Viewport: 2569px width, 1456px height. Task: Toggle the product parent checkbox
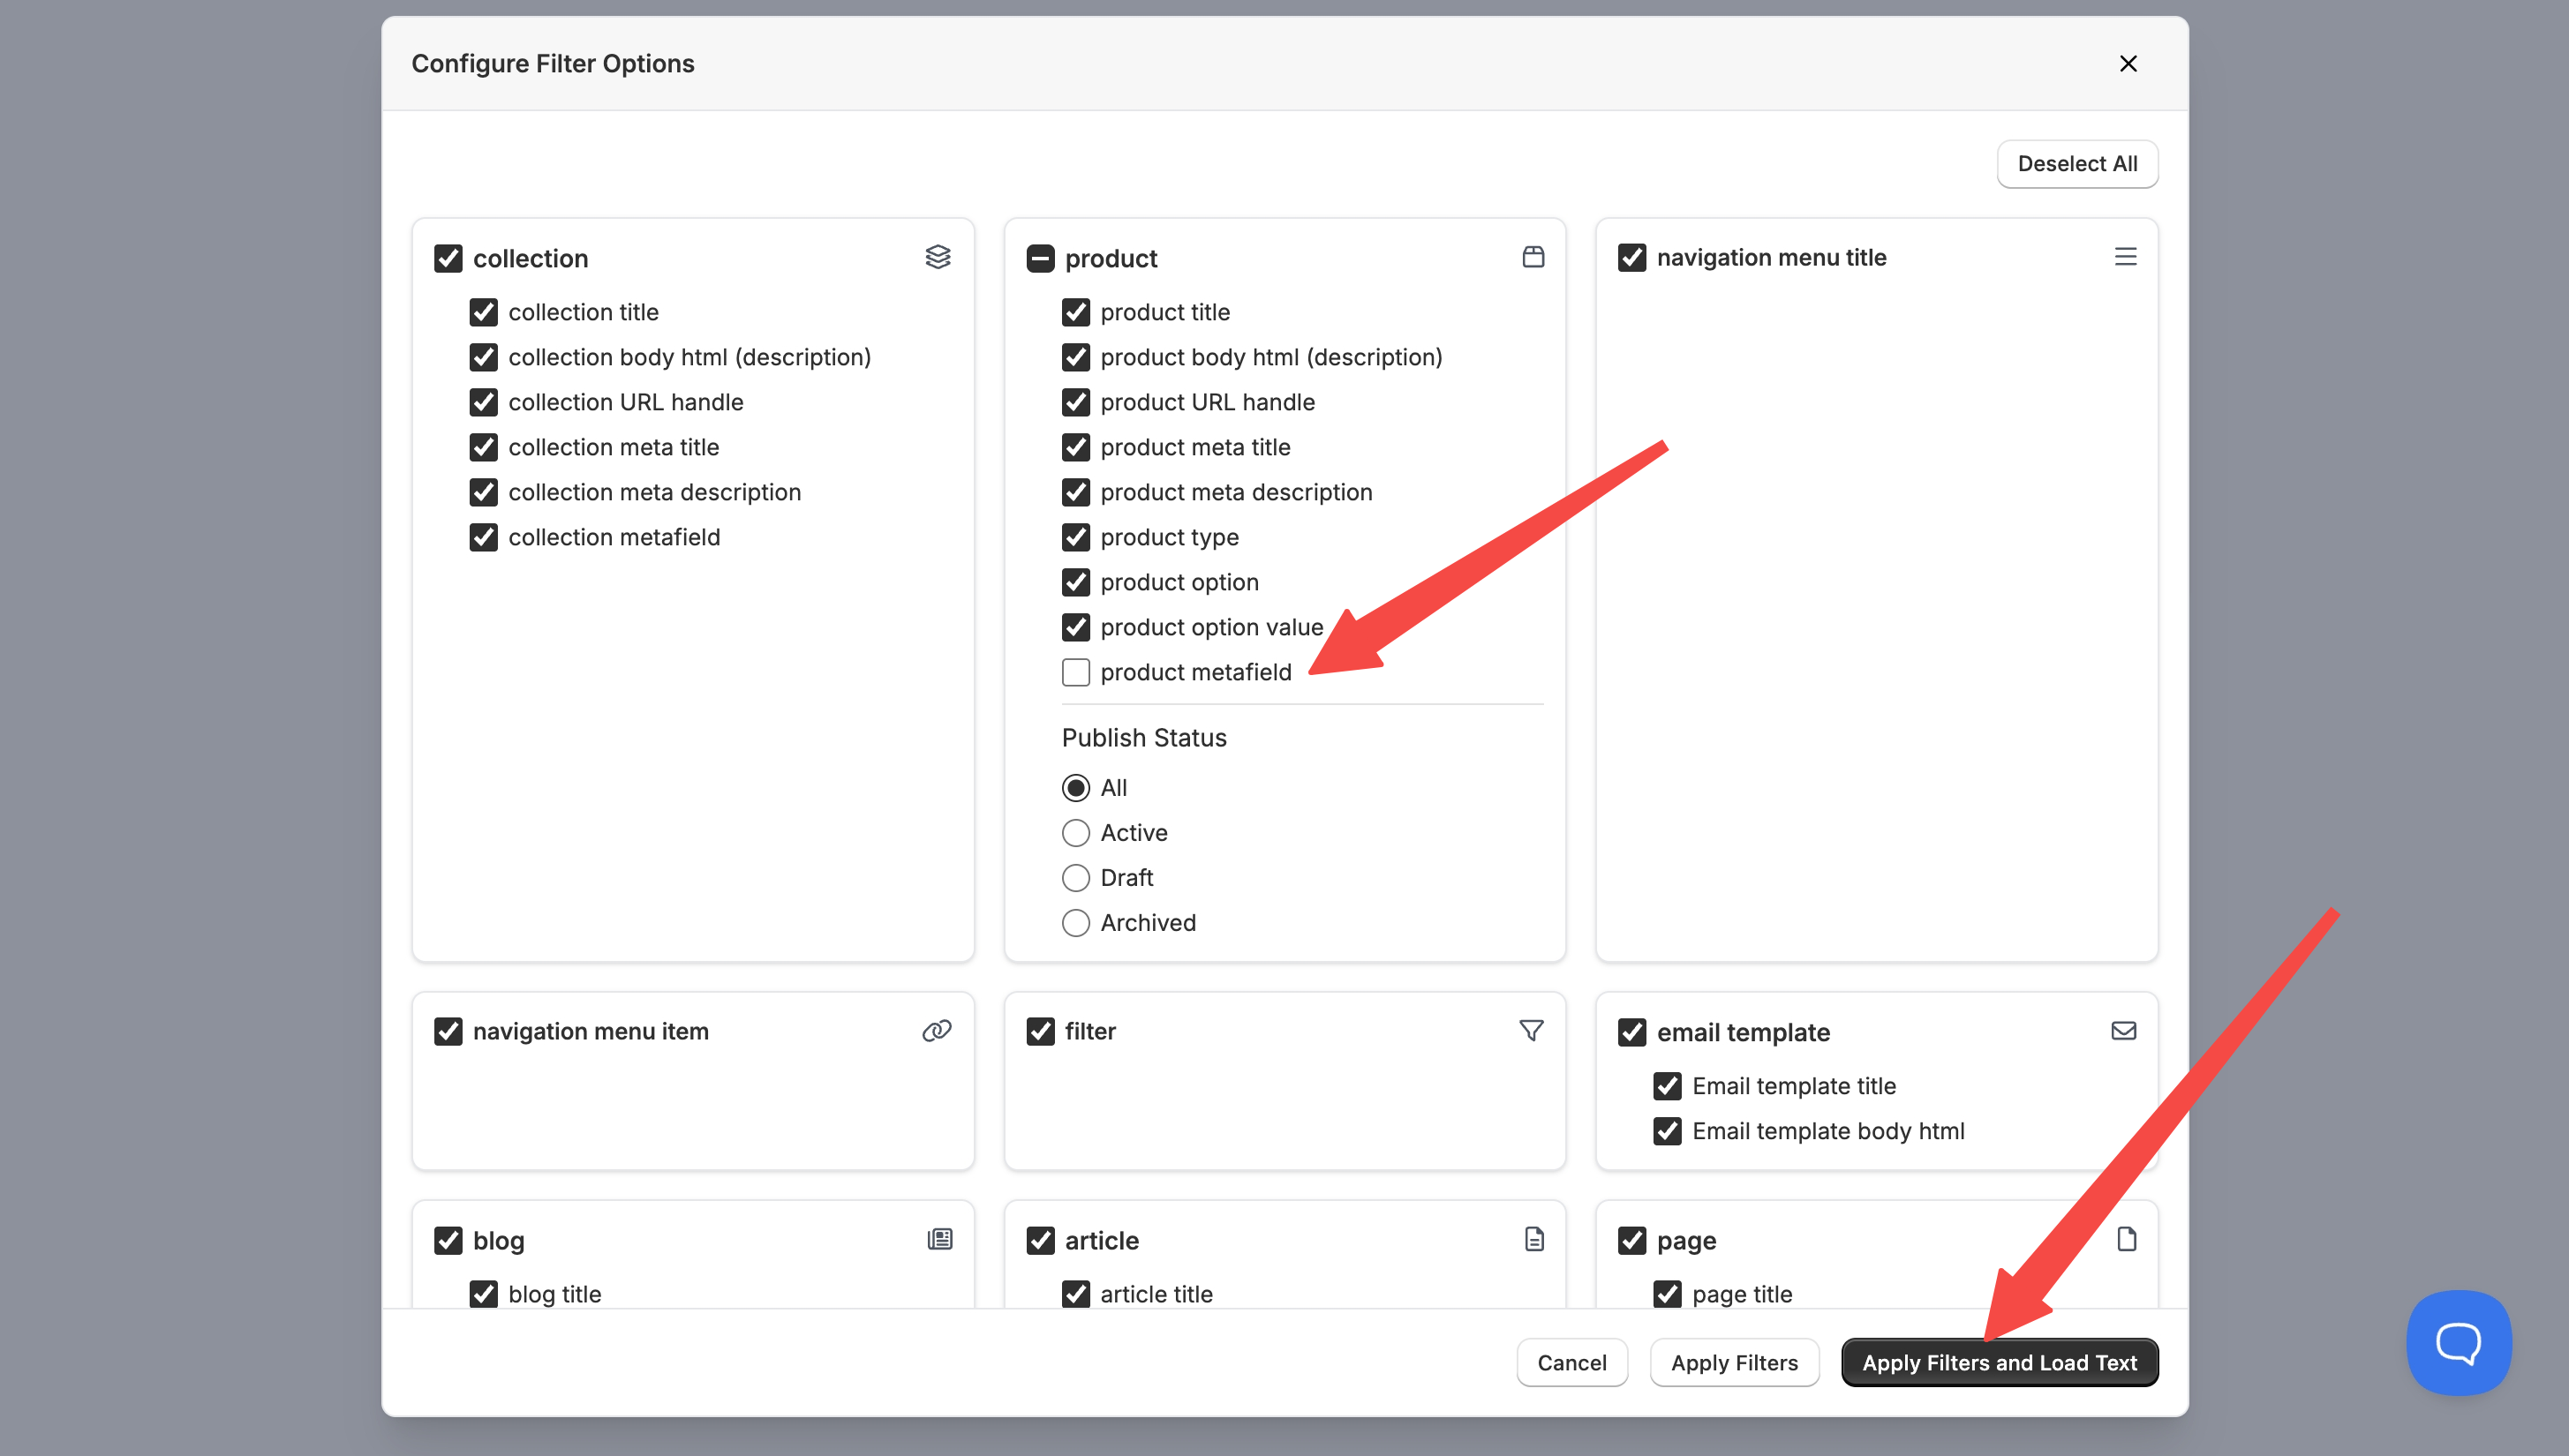click(1041, 258)
